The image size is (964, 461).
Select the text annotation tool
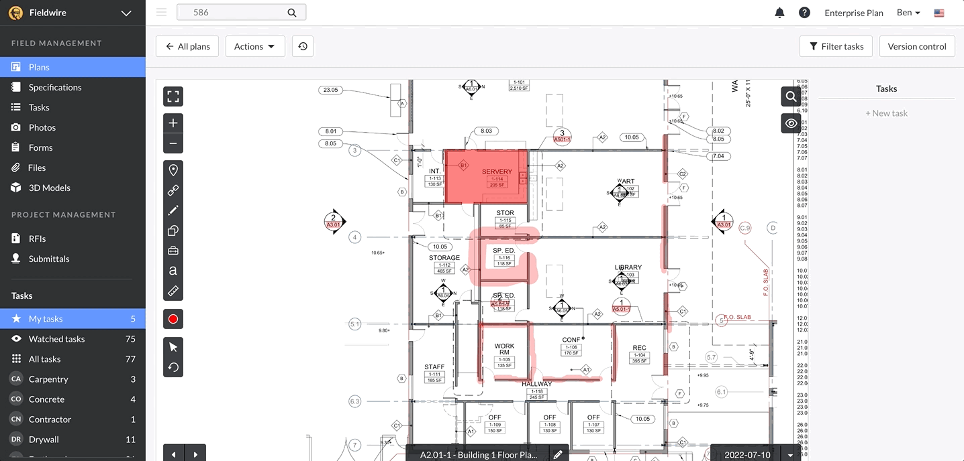(x=173, y=270)
